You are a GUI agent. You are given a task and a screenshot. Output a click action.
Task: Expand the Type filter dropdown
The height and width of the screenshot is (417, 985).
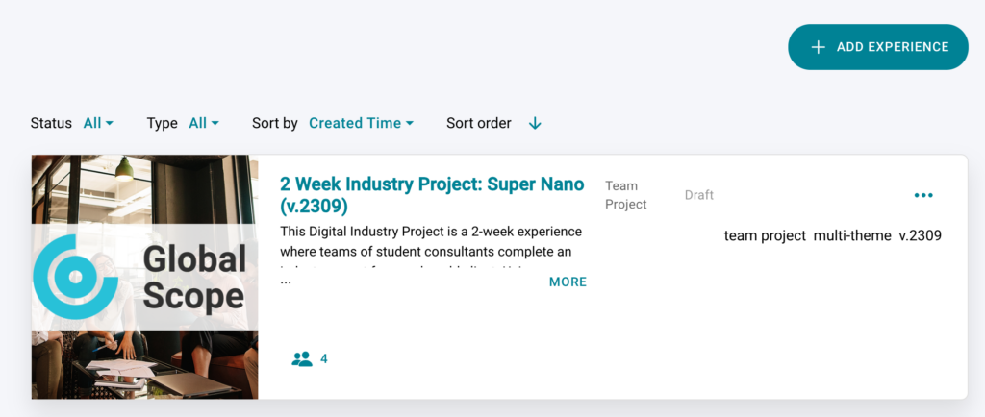pos(204,123)
